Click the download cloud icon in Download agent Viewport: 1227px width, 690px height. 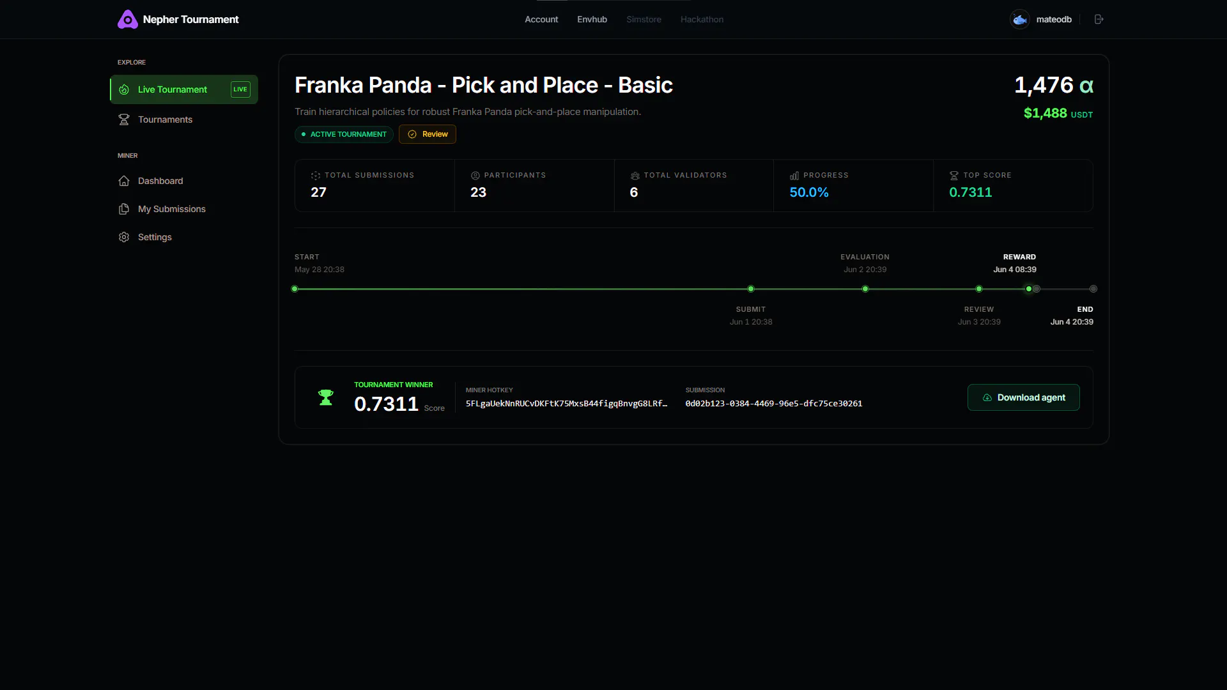tap(987, 397)
